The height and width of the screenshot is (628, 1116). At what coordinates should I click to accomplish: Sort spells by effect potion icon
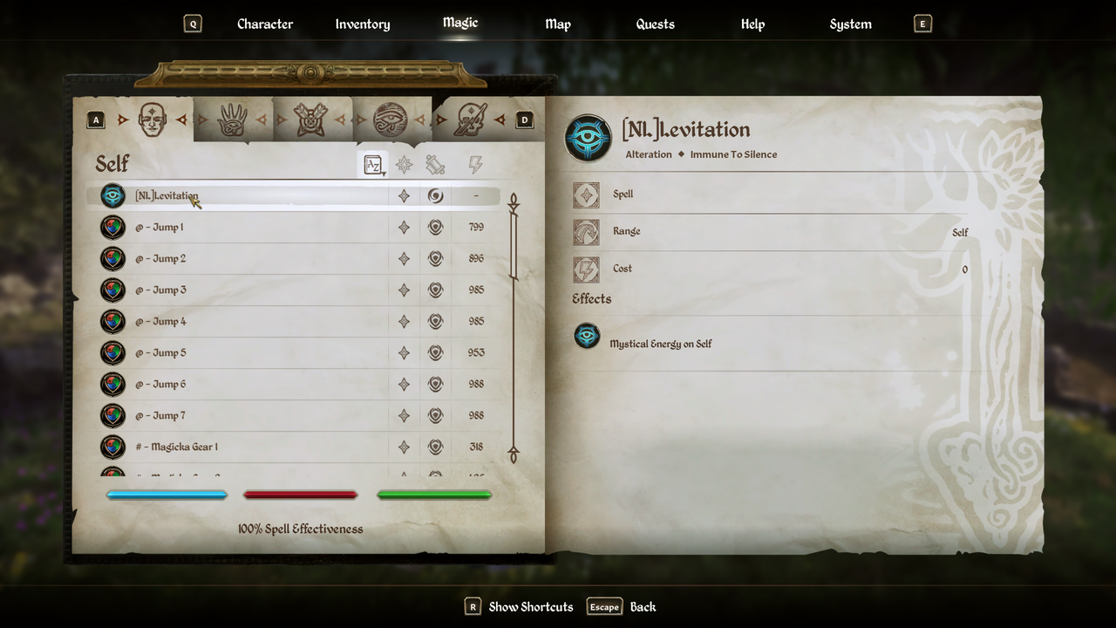coord(435,164)
